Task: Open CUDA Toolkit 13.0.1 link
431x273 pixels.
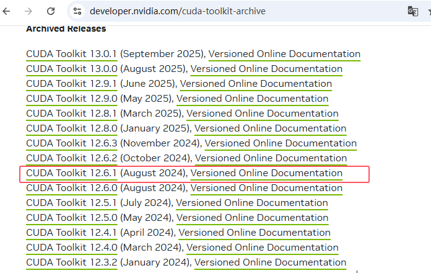Action: point(71,54)
